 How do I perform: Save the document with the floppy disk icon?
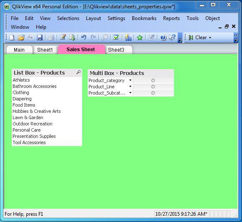click(40, 37)
